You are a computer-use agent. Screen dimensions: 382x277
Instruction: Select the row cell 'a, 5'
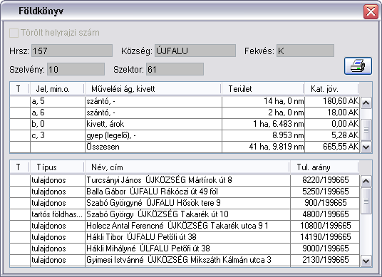tap(58, 101)
